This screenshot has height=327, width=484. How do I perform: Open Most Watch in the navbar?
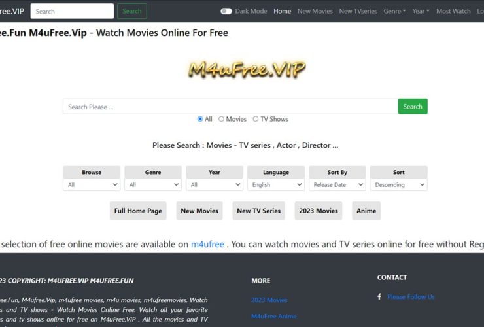coord(453,11)
